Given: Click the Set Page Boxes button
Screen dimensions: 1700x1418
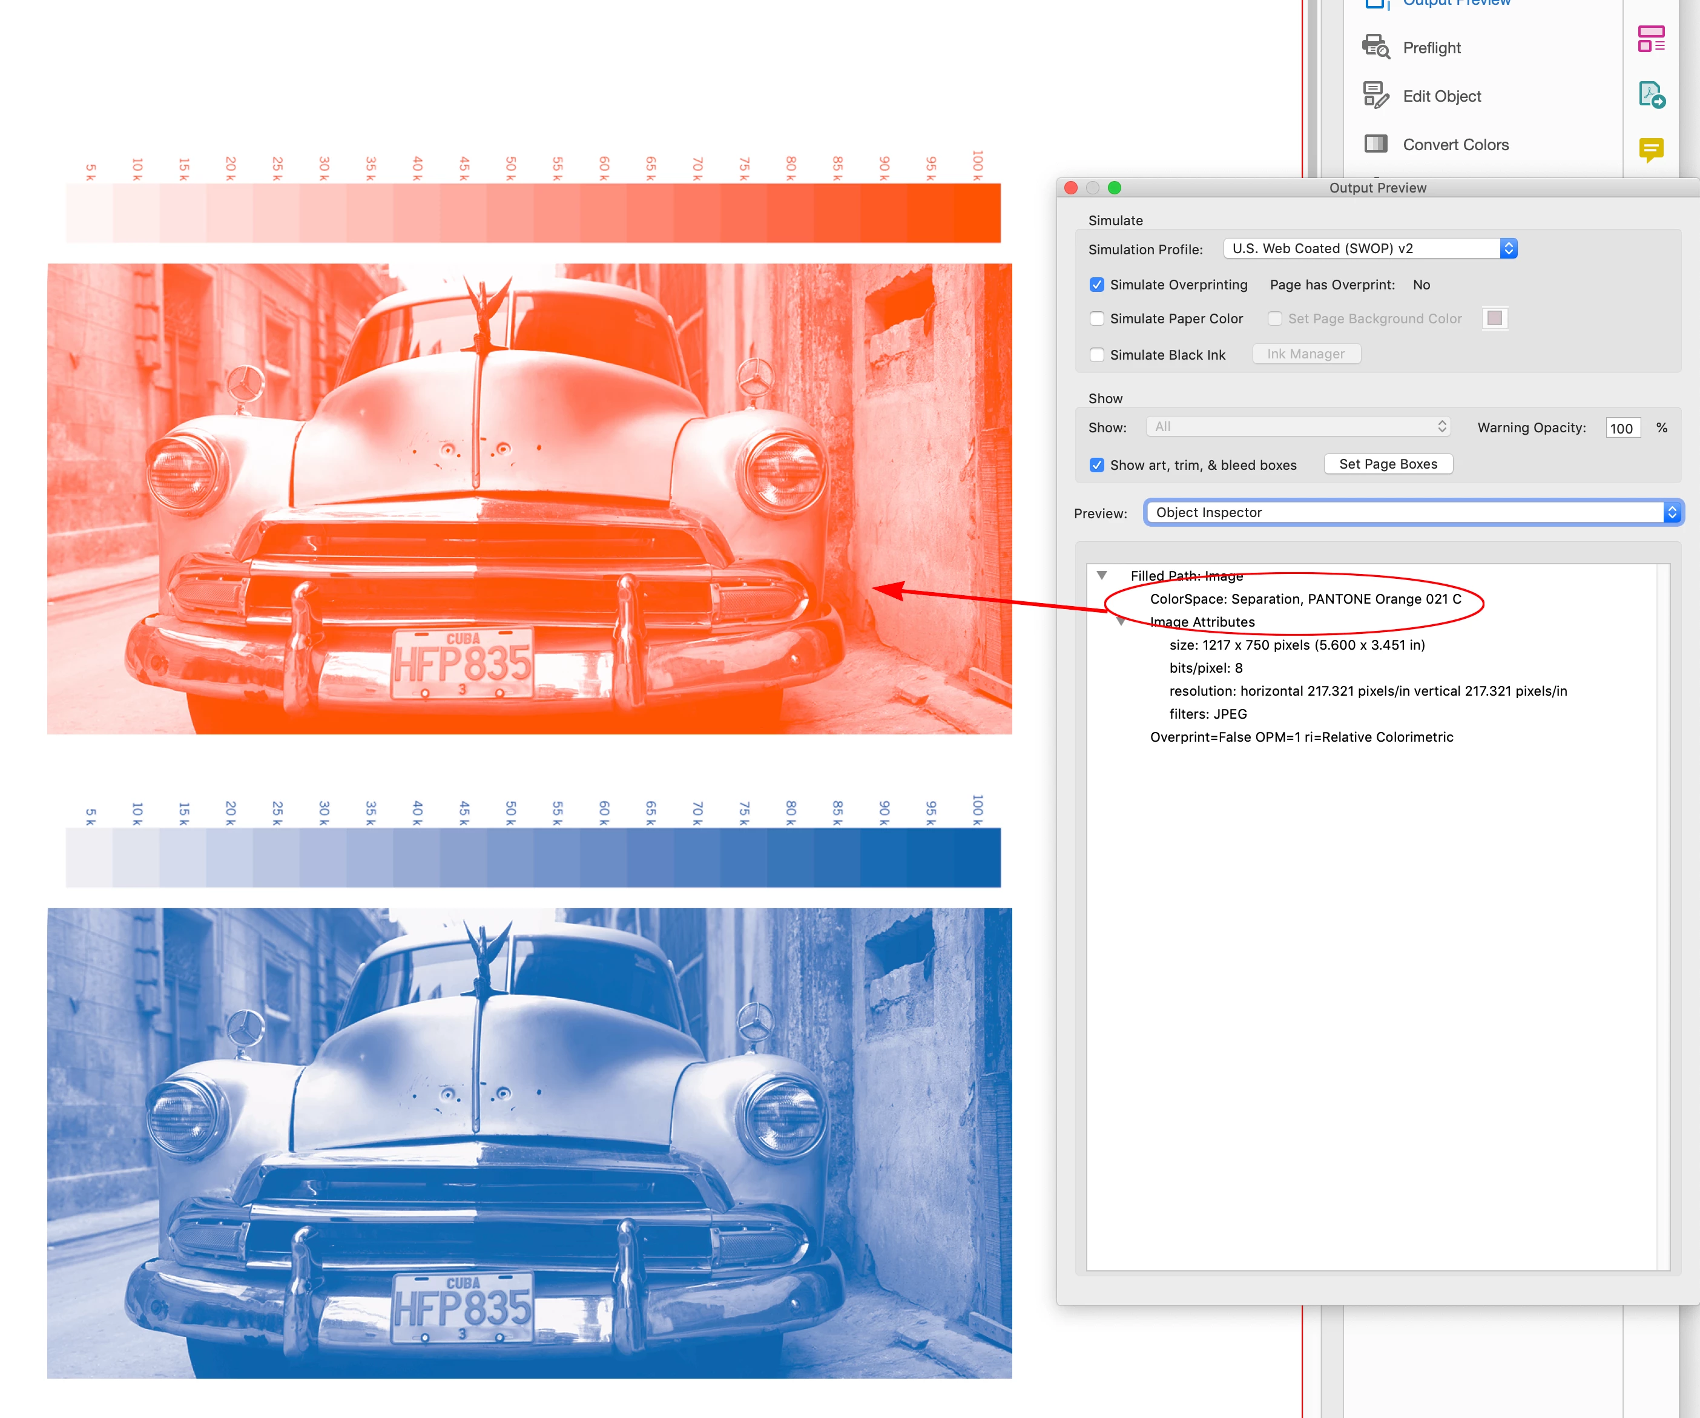Looking at the screenshot, I should click(1388, 464).
